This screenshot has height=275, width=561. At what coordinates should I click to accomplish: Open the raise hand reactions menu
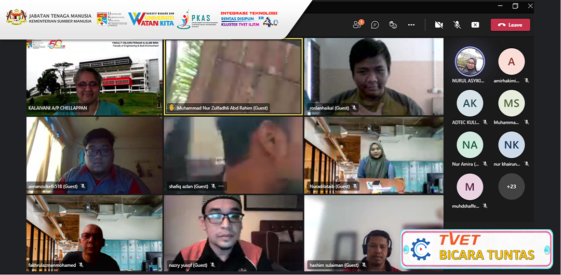[x=393, y=24]
